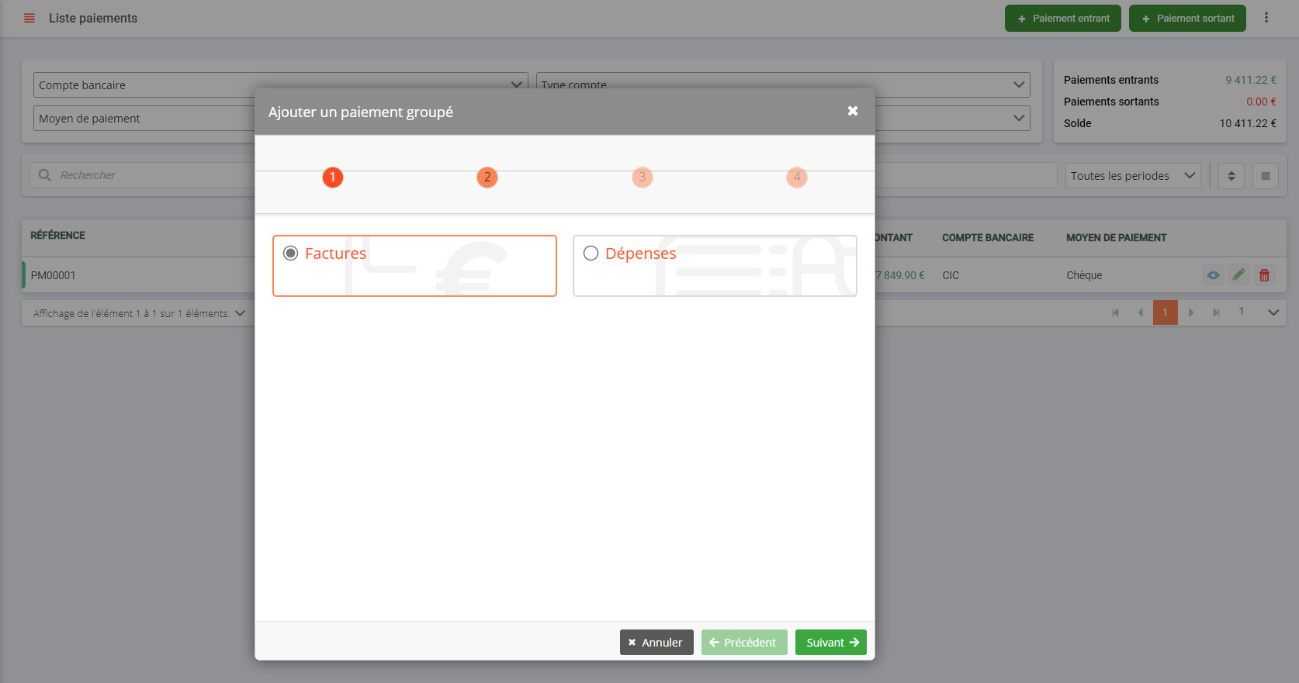The height and width of the screenshot is (683, 1299).
Task: Select the Dépenses radio option
Action: coord(591,254)
